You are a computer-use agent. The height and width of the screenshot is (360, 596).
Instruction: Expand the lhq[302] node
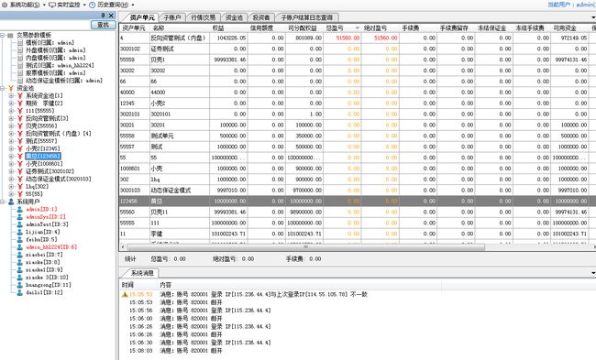11,187
